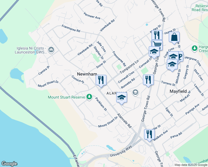Click the restaurant marker by Nutley St
The image size is (208, 167).
point(157,35)
